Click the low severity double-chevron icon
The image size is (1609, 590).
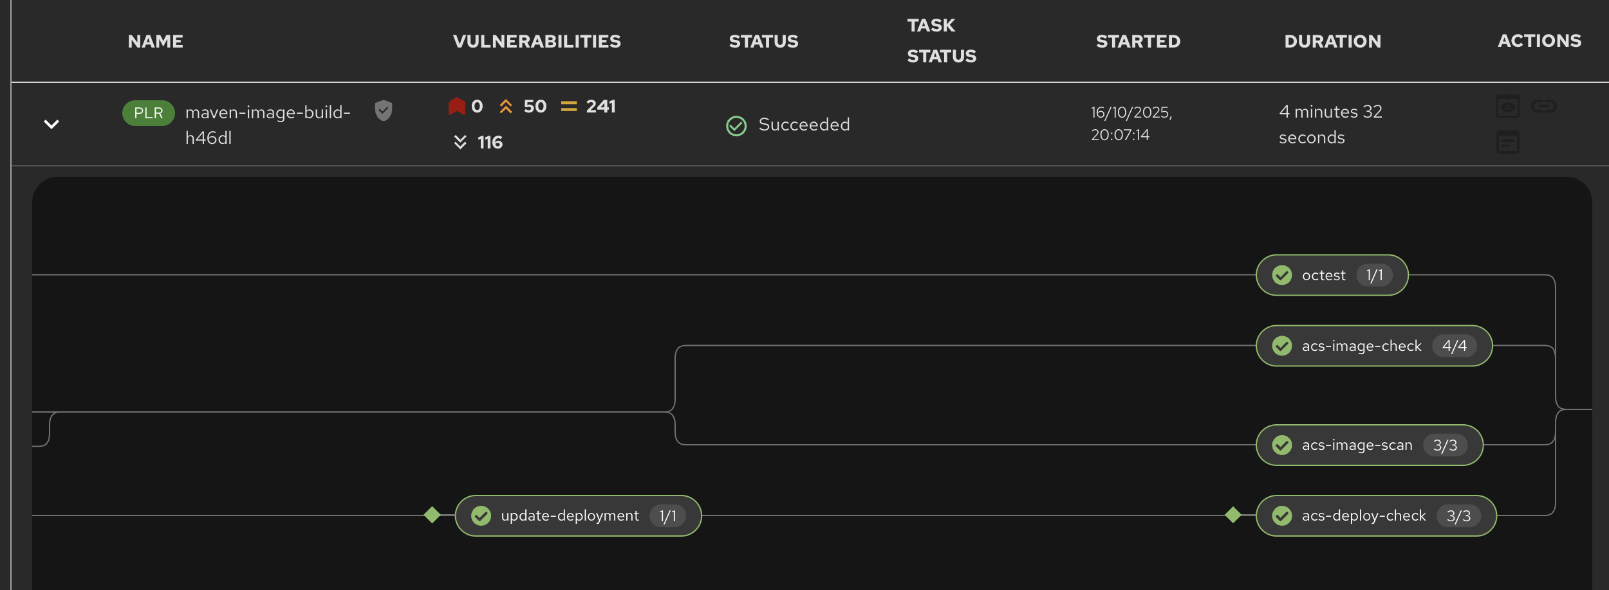pyautogui.click(x=459, y=142)
